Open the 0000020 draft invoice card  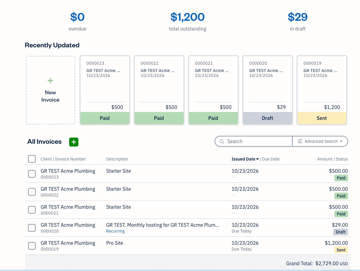(x=267, y=90)
